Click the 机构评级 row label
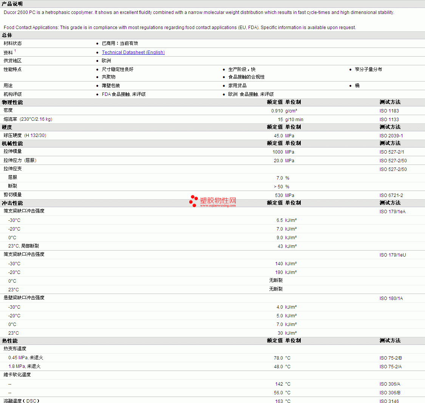The width and height of the screenshot is (425, 403). click(12, 94)
